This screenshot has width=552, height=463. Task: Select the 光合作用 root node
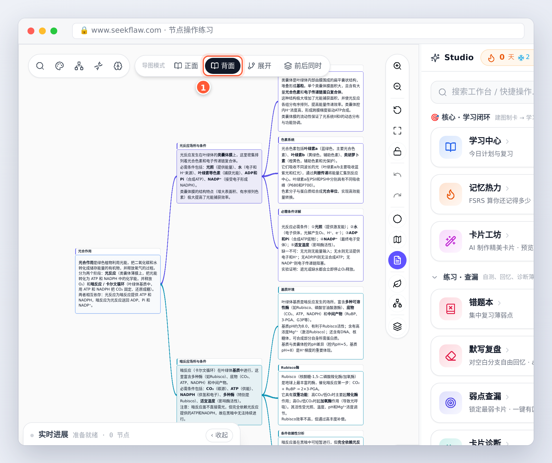tap(118, 281)
